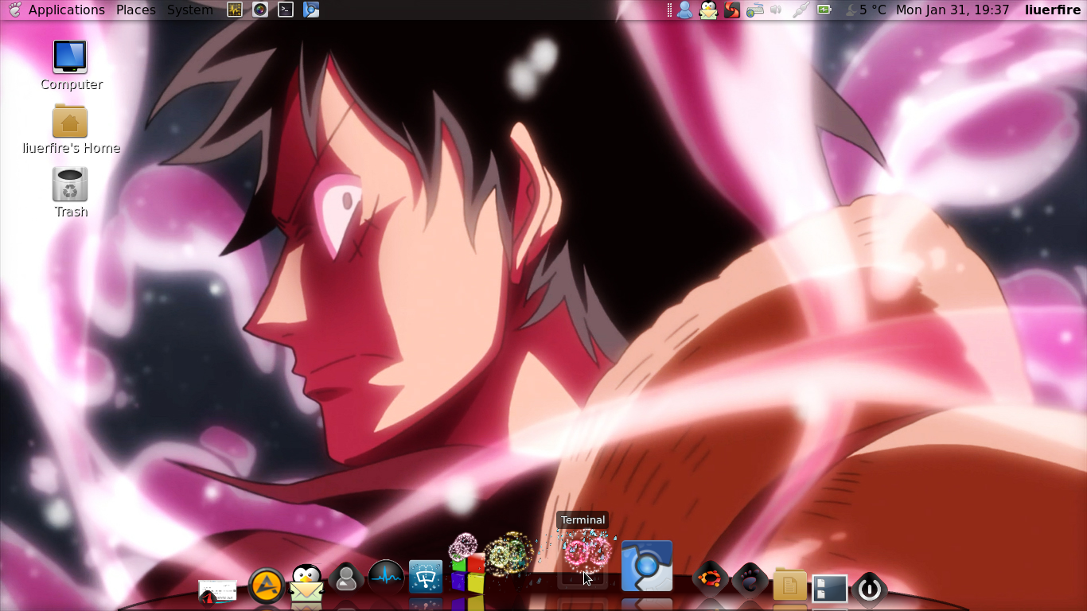This screenshot has height=611, width=1087.
Task: Open the Ubuntu logo icon in dock
Action: tap(710, 579)
